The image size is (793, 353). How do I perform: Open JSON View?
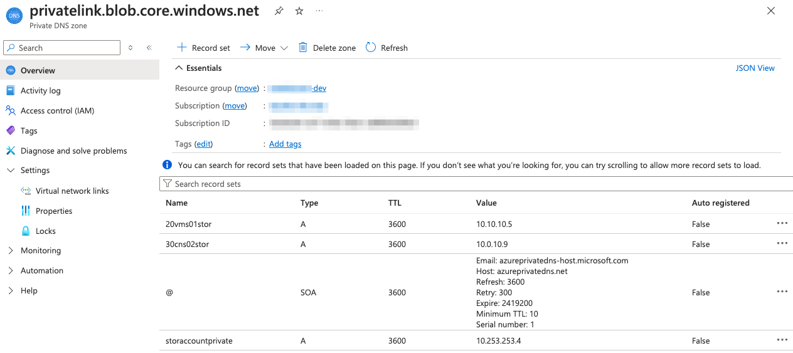click(x=755, y=68)
